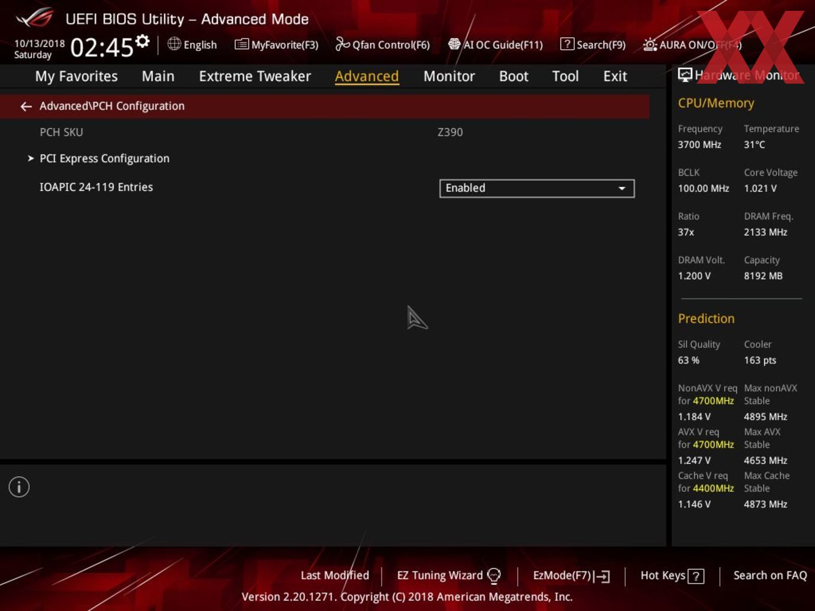
Task: Open the Tool tab
Action: [565, 76]
